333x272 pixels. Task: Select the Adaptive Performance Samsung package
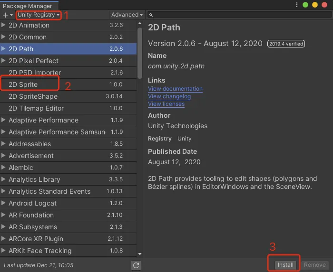coord(68,132)
